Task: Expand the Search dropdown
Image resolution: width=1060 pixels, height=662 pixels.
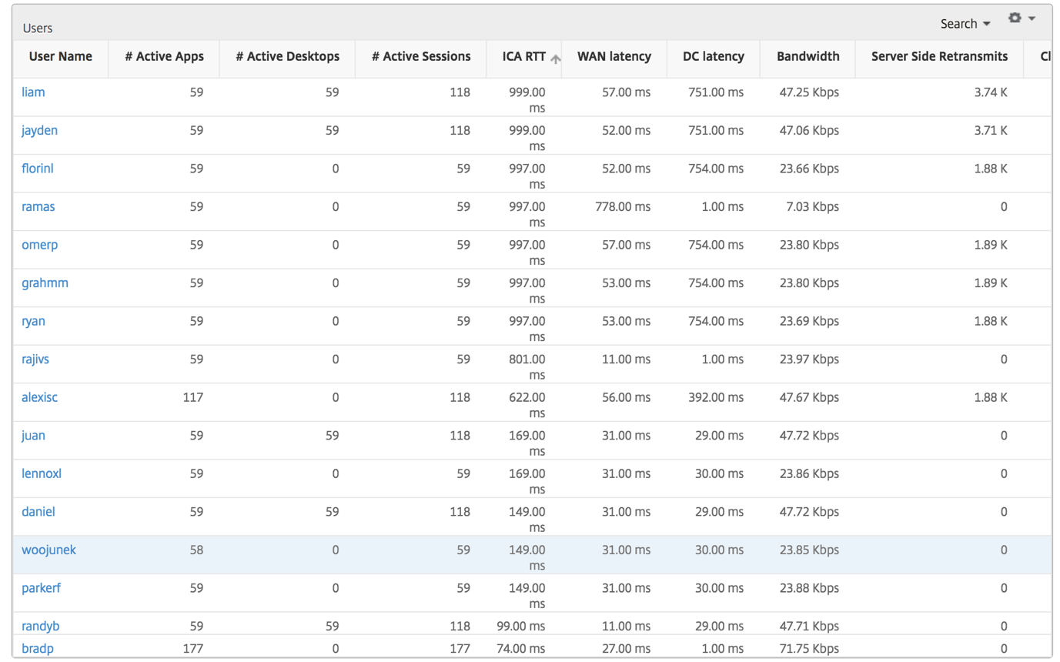Action: 965,24
